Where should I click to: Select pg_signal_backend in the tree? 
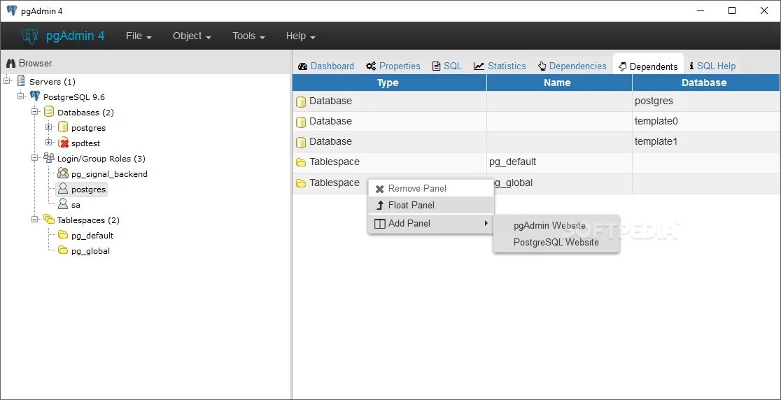[x=109, y=174]
